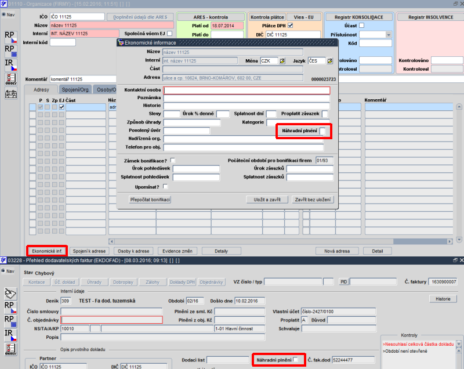
Task: Click scroll down arrow of address table
Action: [459, 240]
